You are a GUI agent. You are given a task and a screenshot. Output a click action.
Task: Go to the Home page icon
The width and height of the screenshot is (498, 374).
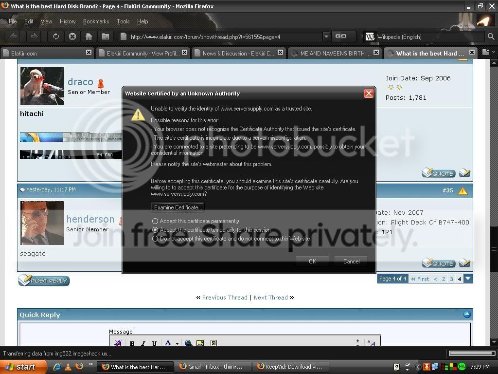pos(89,37)
